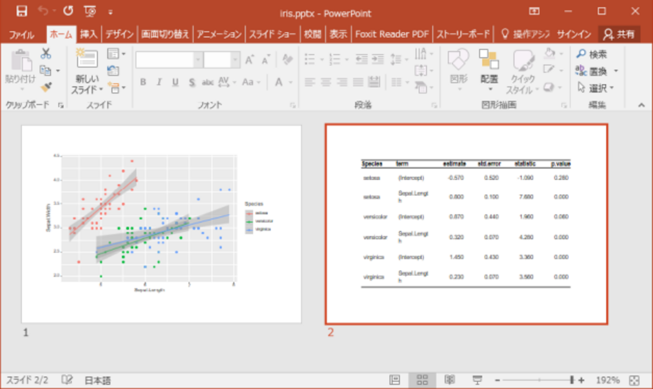Switch to Normal view in status bar
Screen dimensions: 653x389
pos(395,380)
